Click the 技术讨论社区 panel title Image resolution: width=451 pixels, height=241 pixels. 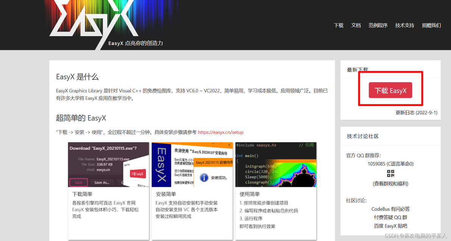click(x=363, y=136)
